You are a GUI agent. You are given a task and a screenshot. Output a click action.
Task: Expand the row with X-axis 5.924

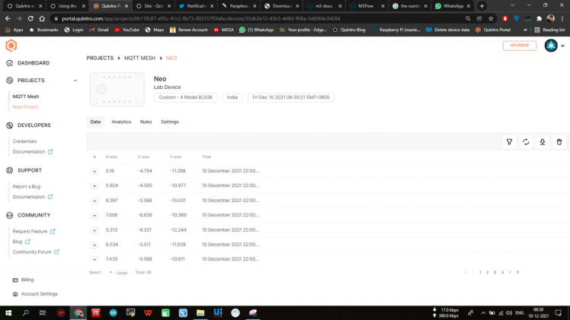point(94,186)
